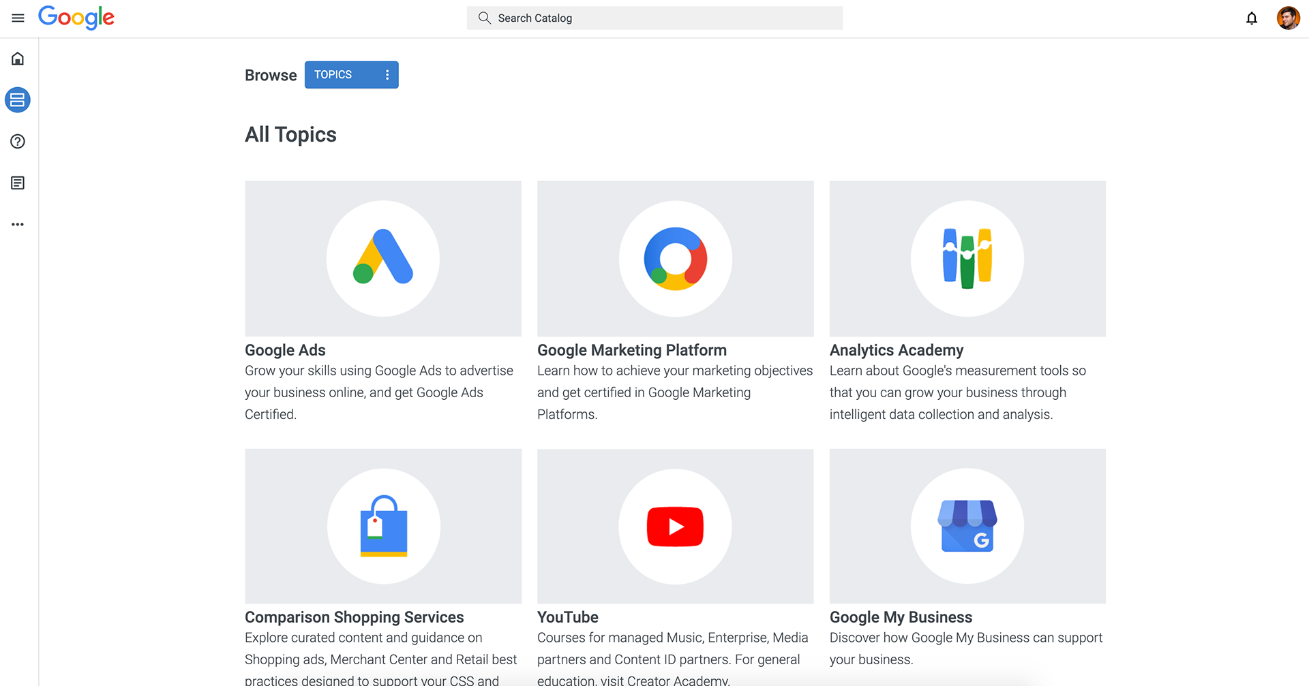Click the All Topics heading
The width and height of the screenshot is (1309, 686).
[290, 135]
